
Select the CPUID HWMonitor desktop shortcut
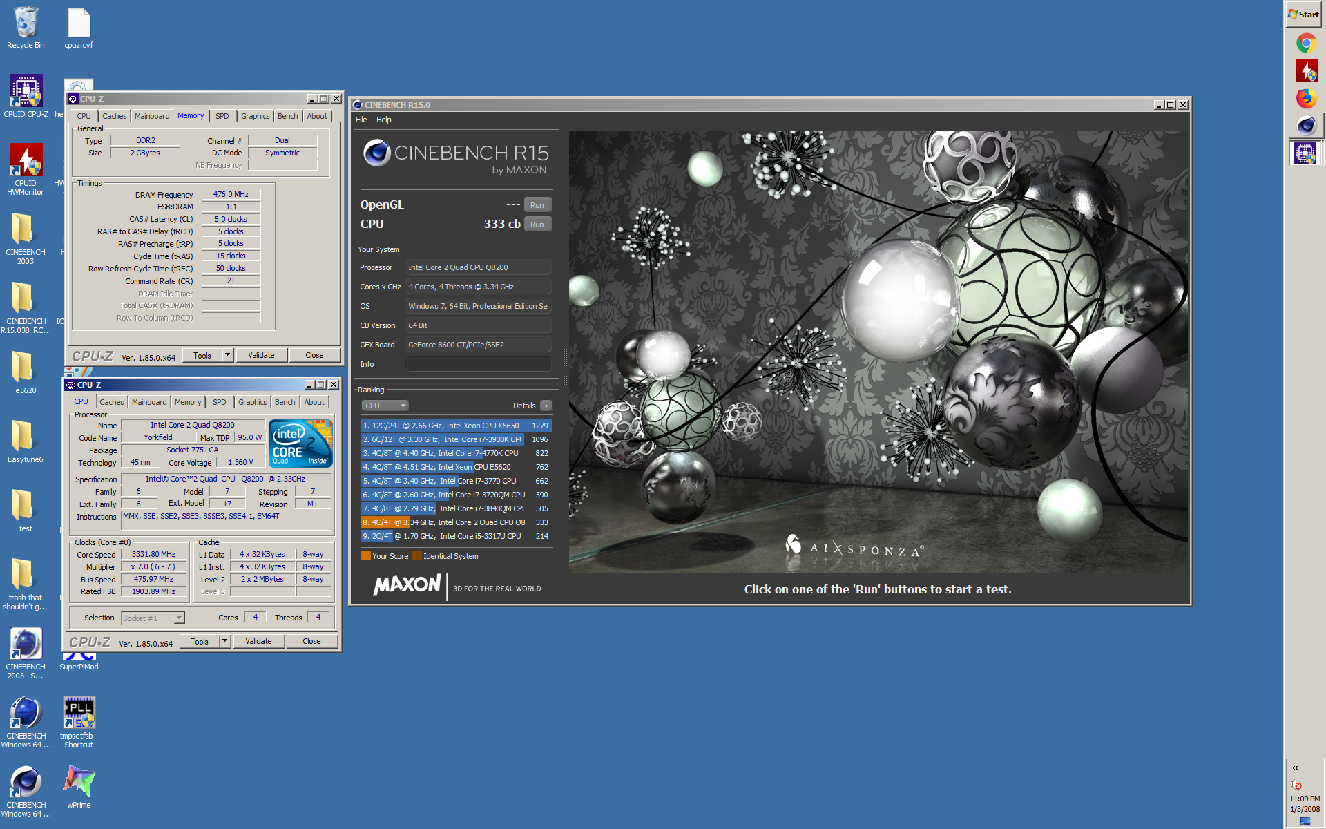tap(26, 170)
